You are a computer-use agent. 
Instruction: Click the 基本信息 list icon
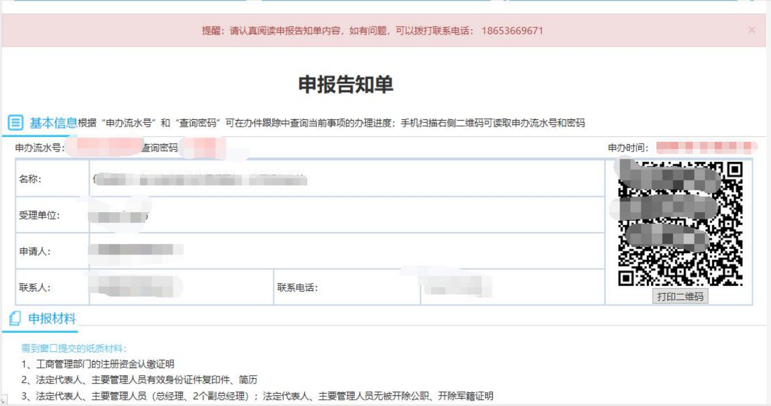click(x=15, y=123)
